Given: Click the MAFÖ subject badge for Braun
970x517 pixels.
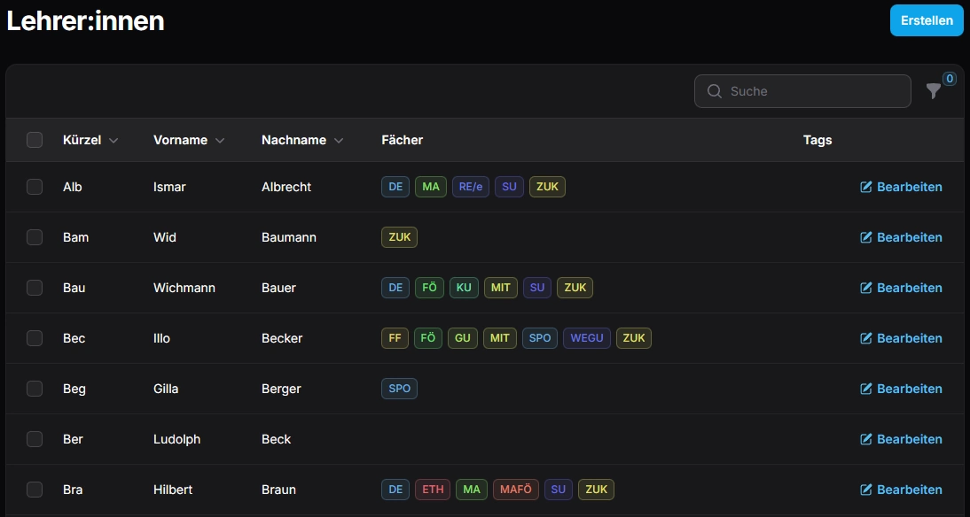Looking at the screenshot, I should [515, 490].
